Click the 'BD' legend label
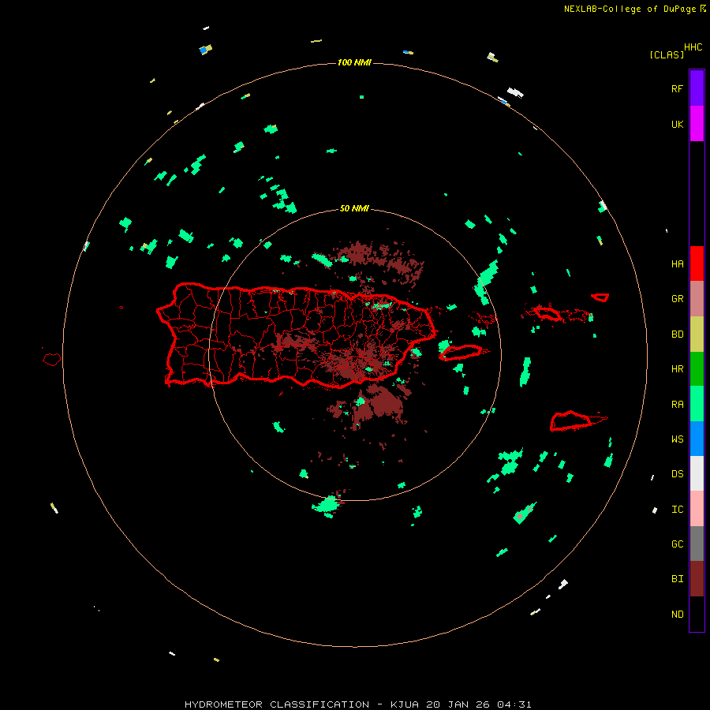This screenshot has height=710, width=710. (x=677, y=334)
